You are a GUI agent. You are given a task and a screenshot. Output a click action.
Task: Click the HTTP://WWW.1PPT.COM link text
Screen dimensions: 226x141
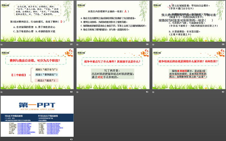click(36, 109)
